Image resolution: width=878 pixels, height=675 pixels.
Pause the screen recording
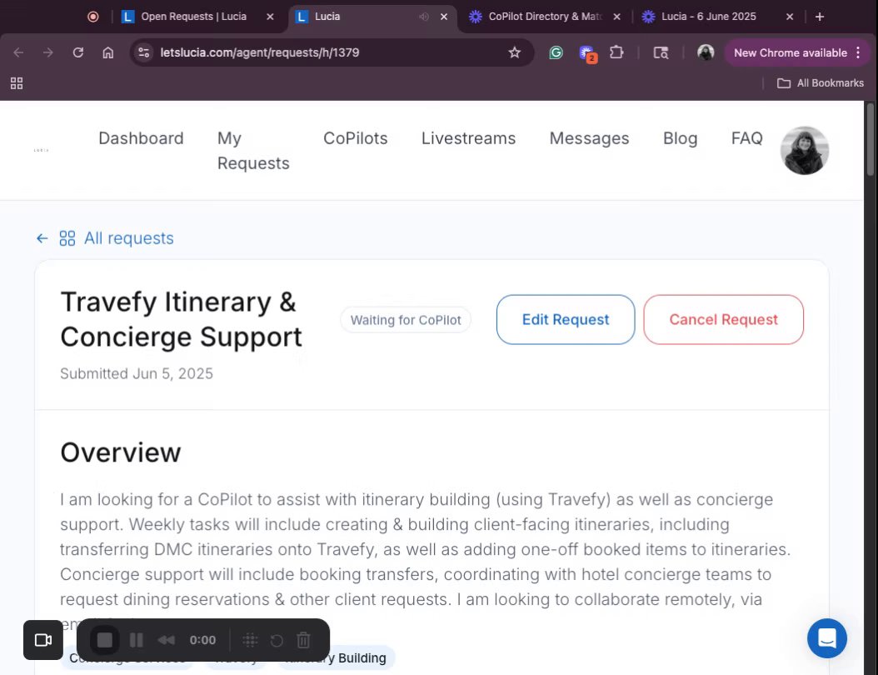pyautogui.click(x=136, y=640)
